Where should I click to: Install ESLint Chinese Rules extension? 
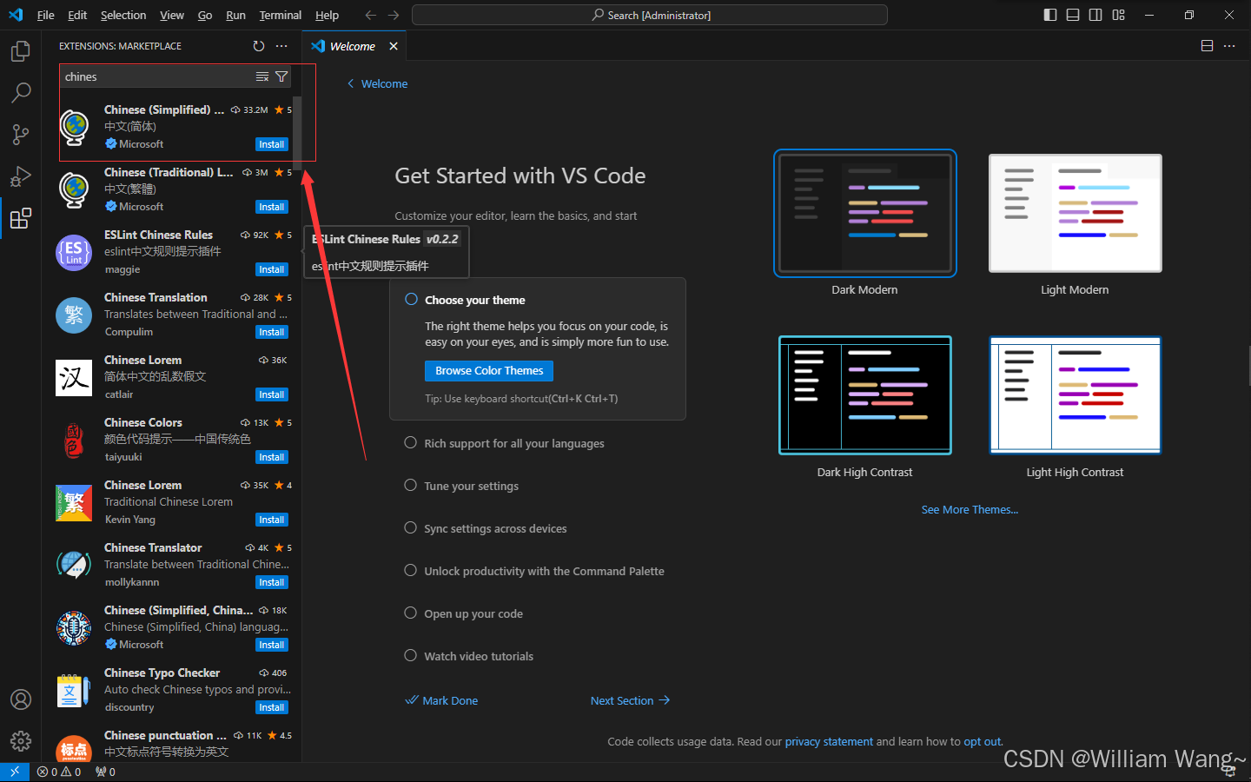pyautogui.click(x=272, y=269)
